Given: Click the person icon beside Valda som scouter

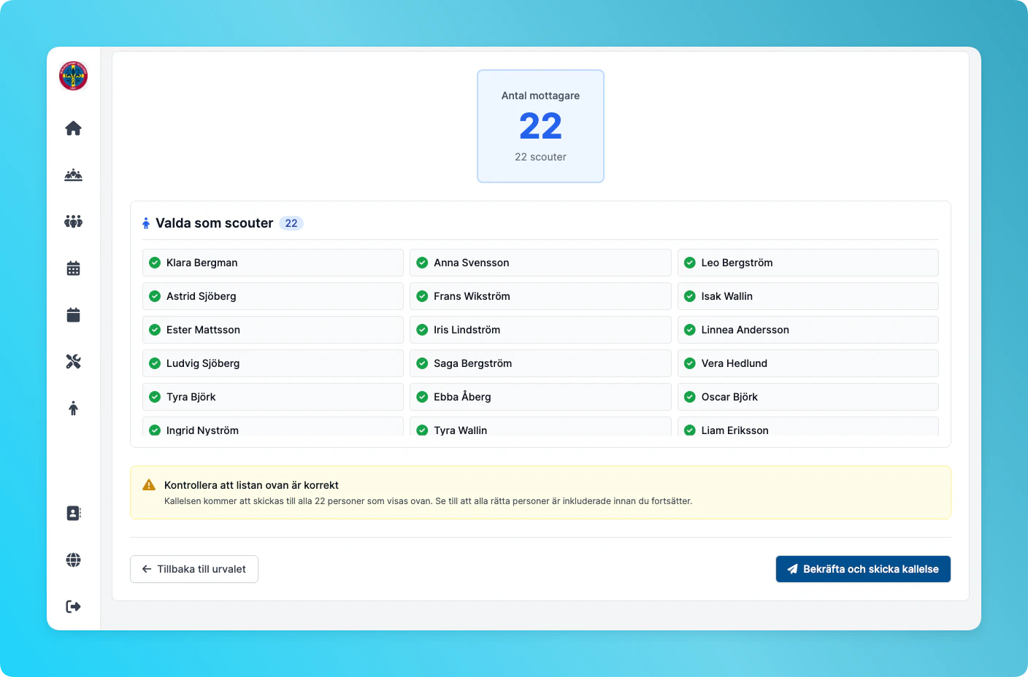Looking at the screenshot, I should [146, 223].
